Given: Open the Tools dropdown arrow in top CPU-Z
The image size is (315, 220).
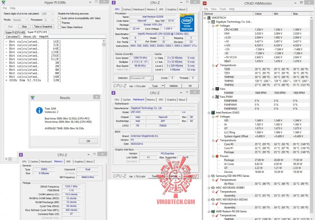Looking at the screenshot, I should pos(163,86).
